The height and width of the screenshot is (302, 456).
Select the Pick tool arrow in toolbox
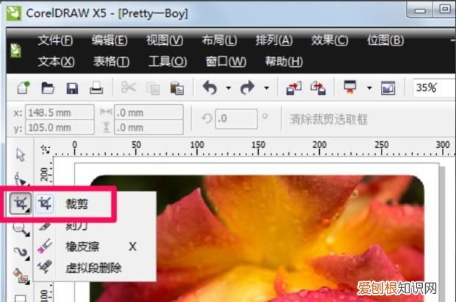(x=21, y=154)
